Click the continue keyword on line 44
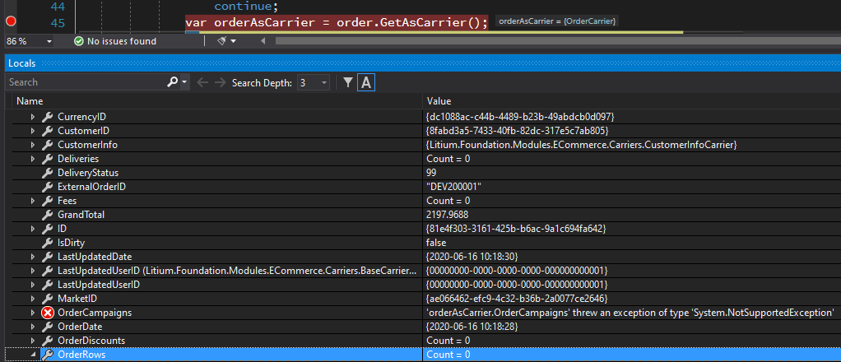Screen dimensions: 841x362 coord(241,7)
